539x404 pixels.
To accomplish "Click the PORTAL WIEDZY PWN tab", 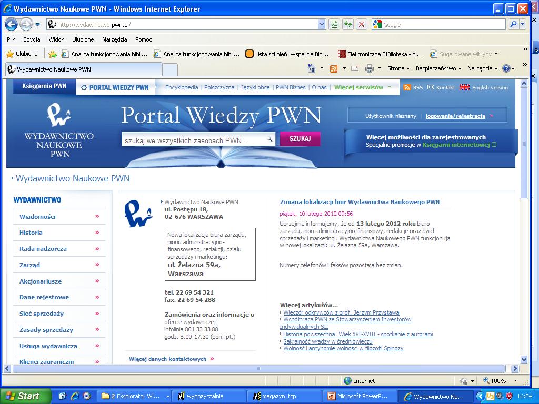I will (115, 88).
